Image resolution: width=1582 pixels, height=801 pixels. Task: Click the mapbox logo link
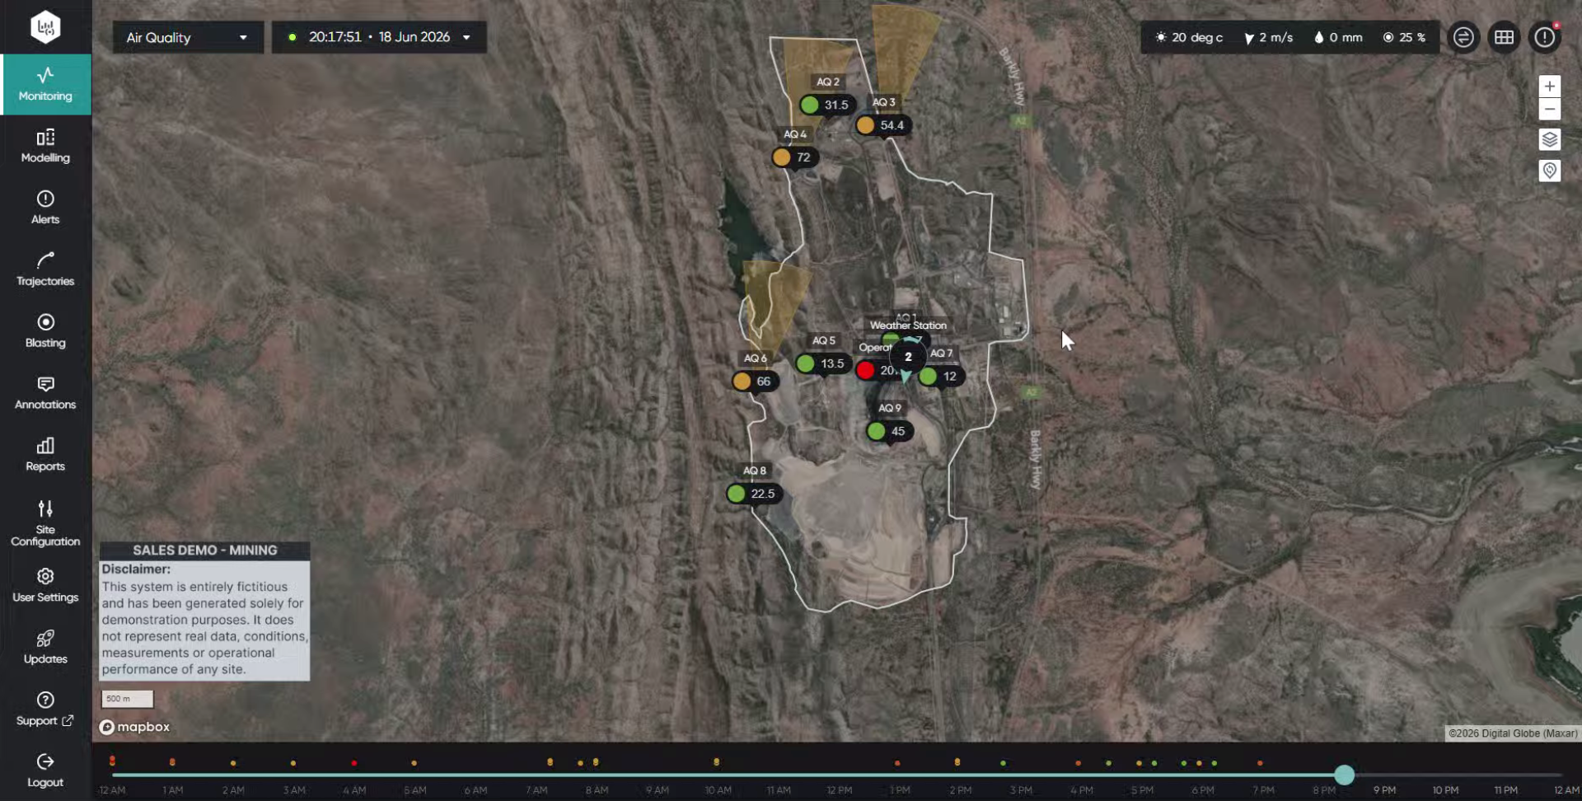click(134, 727)
